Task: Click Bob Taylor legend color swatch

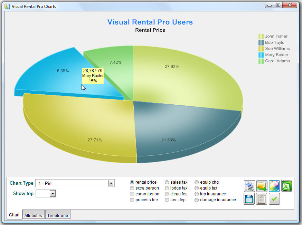Action: coord(261,43)
